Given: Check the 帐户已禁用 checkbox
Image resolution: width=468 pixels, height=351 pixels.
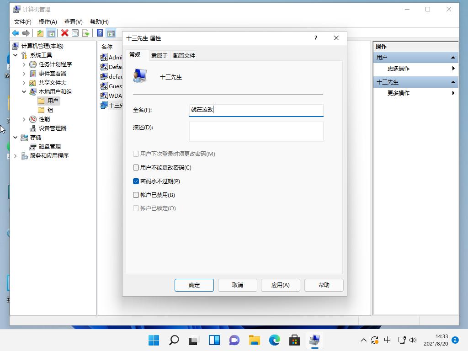Looking at the screenshot, I should (136, 195).
